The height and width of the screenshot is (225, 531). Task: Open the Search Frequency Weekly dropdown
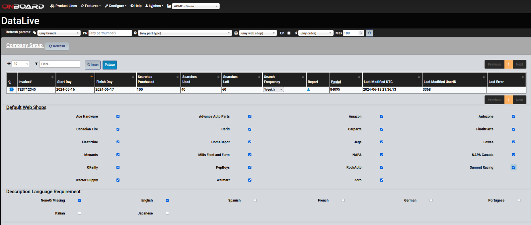(273, 90)
